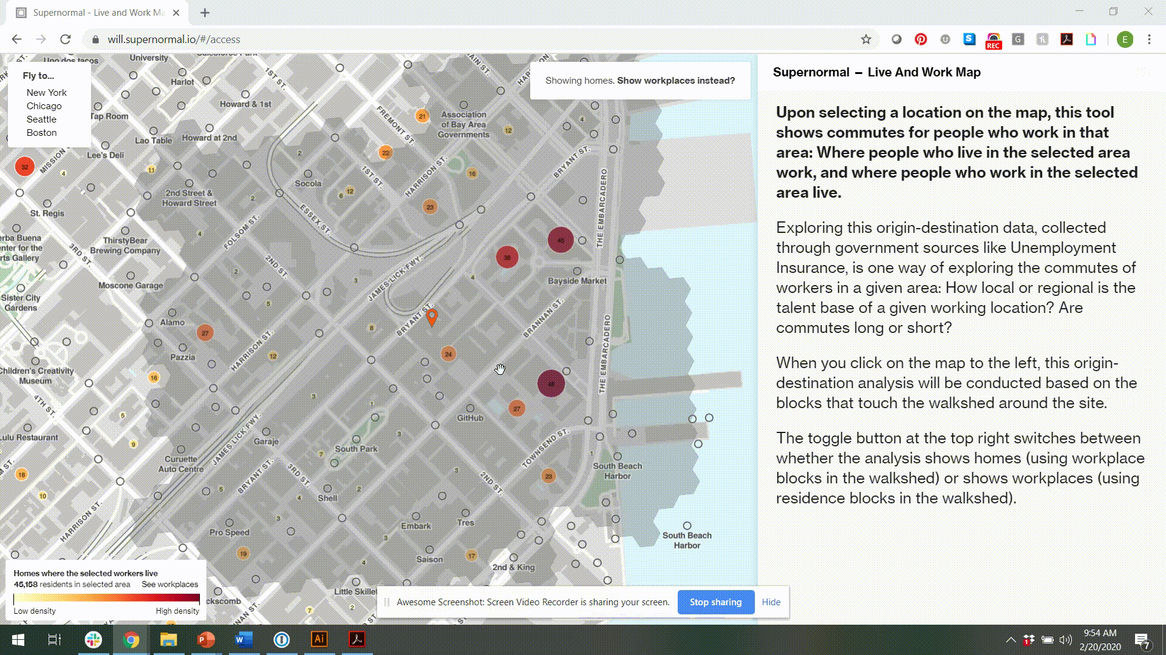1166x655 pixels.
Task: Fly to Seattle on the map
Action: pos(41,119)
